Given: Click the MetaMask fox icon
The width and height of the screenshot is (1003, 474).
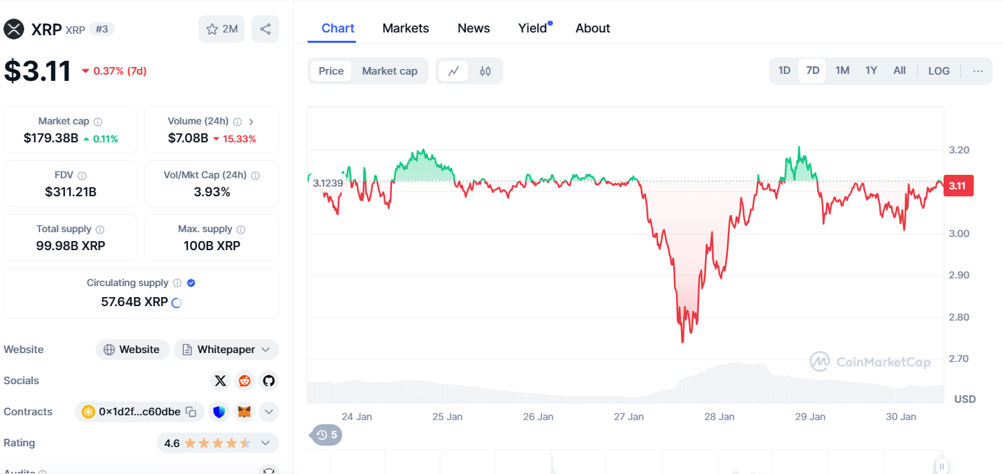Looking at the screenshot, I should [245, 412].
